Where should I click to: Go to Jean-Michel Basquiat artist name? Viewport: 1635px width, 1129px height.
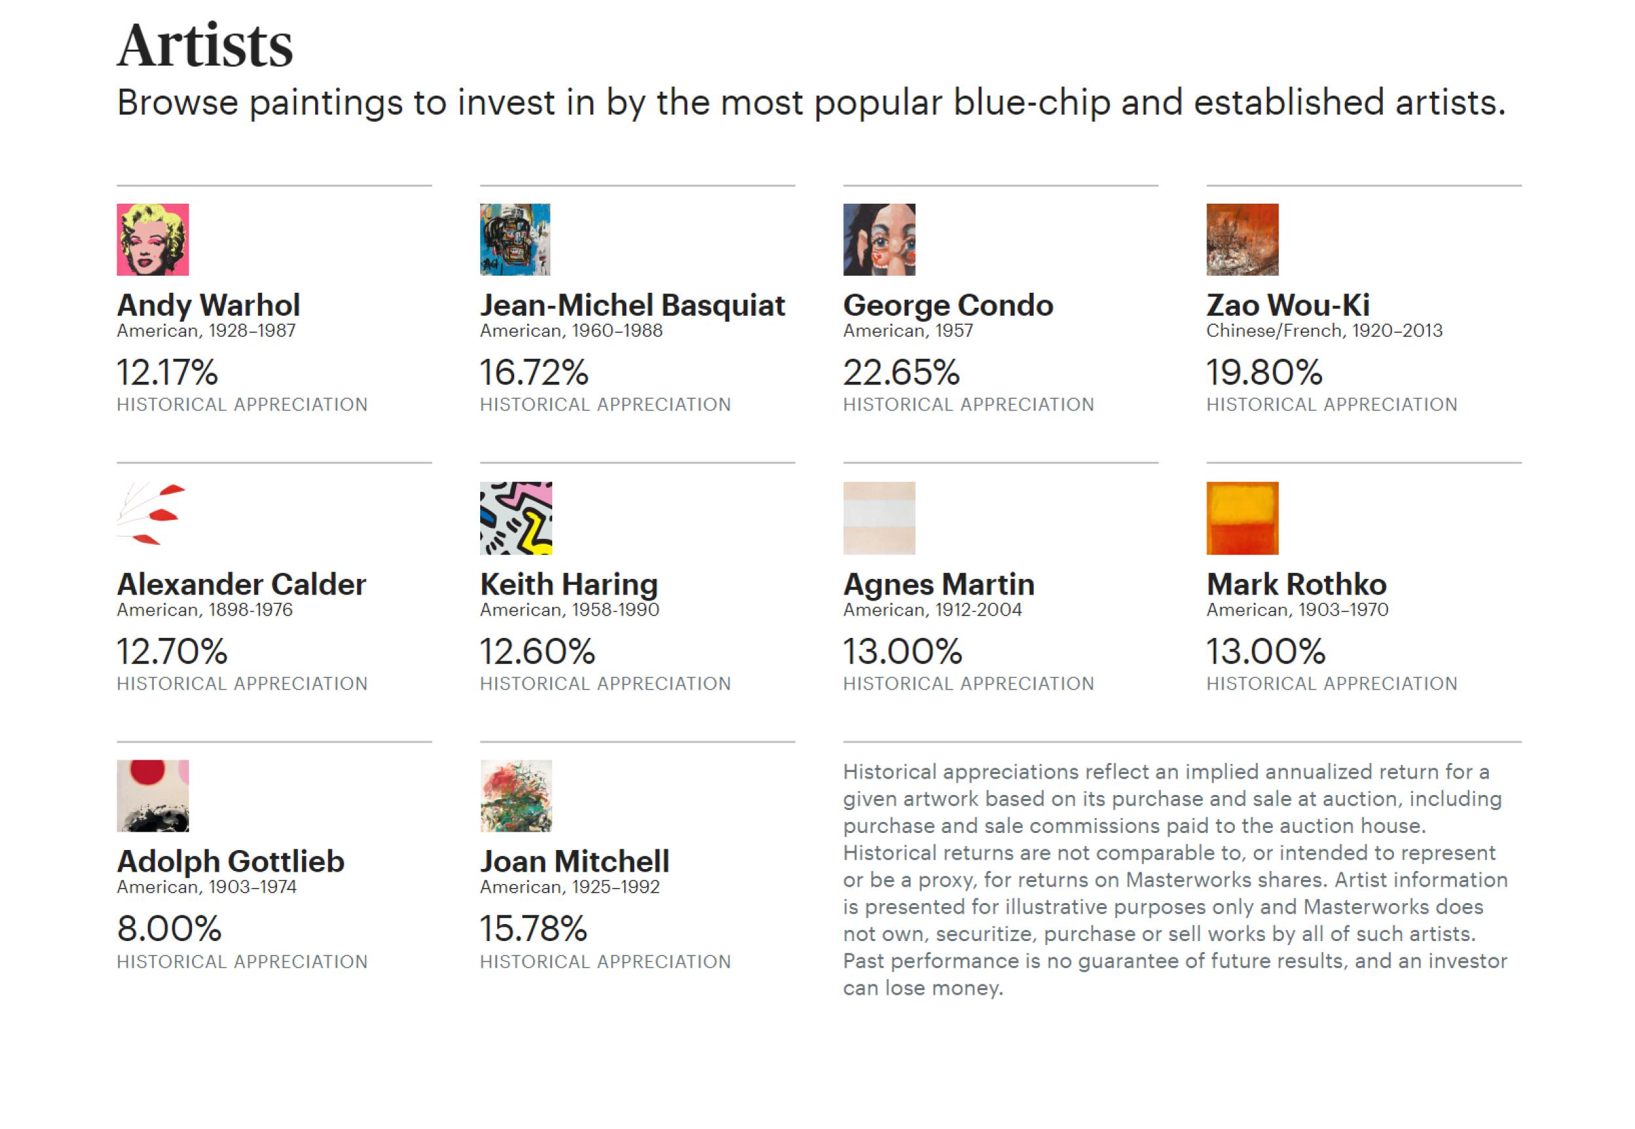point(633,306)
